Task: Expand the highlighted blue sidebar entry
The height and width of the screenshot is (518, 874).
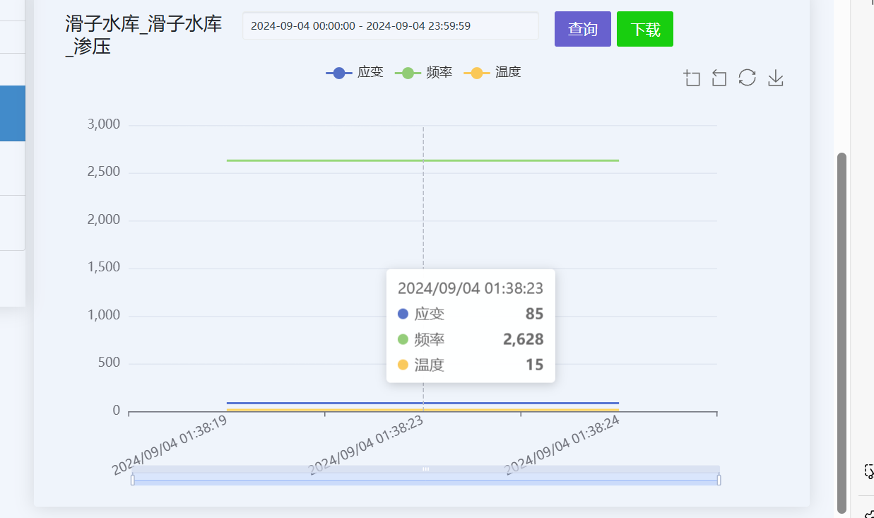Action: 13,113
